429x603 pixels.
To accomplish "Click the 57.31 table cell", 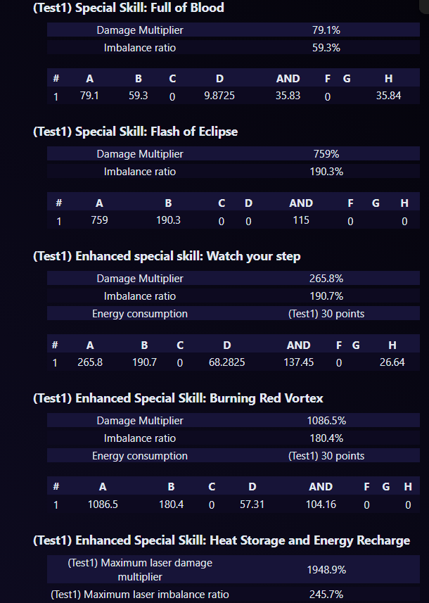I will point(252,504).
